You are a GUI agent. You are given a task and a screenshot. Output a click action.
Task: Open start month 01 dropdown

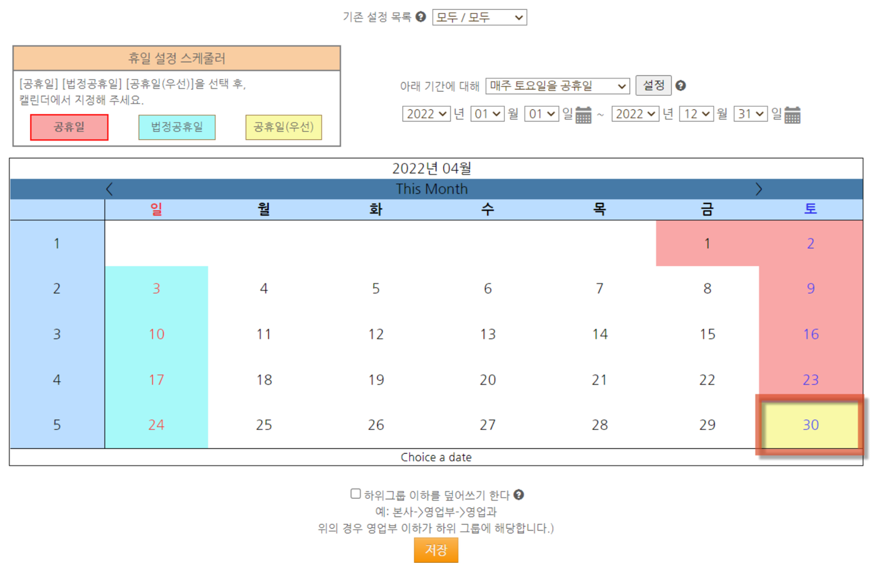[487, 114]
